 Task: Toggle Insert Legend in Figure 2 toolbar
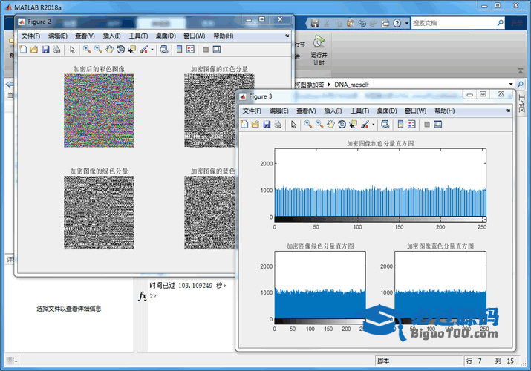coord(190,50)
